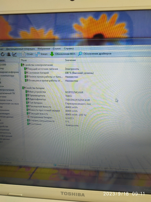151x202 pixels.
Task: Select the Напряжение батареи row icon
Action: tap(28, 117)
